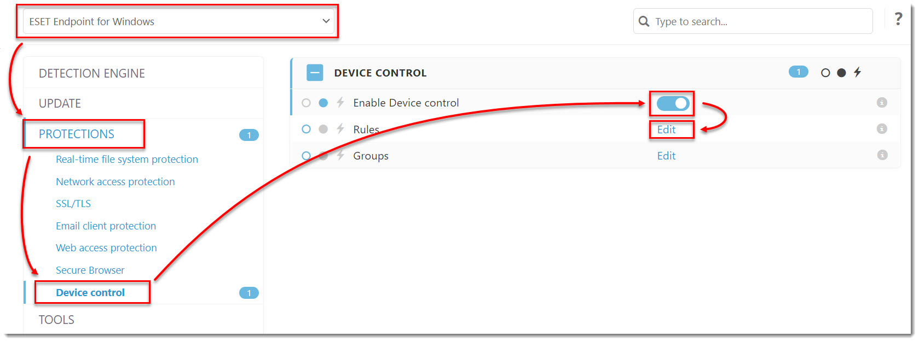Click hollow circle in DEVICE CONTROL header
919x342 pixels.
click(825, 73)
